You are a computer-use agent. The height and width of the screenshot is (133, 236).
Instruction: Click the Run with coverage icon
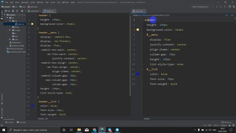221,7
